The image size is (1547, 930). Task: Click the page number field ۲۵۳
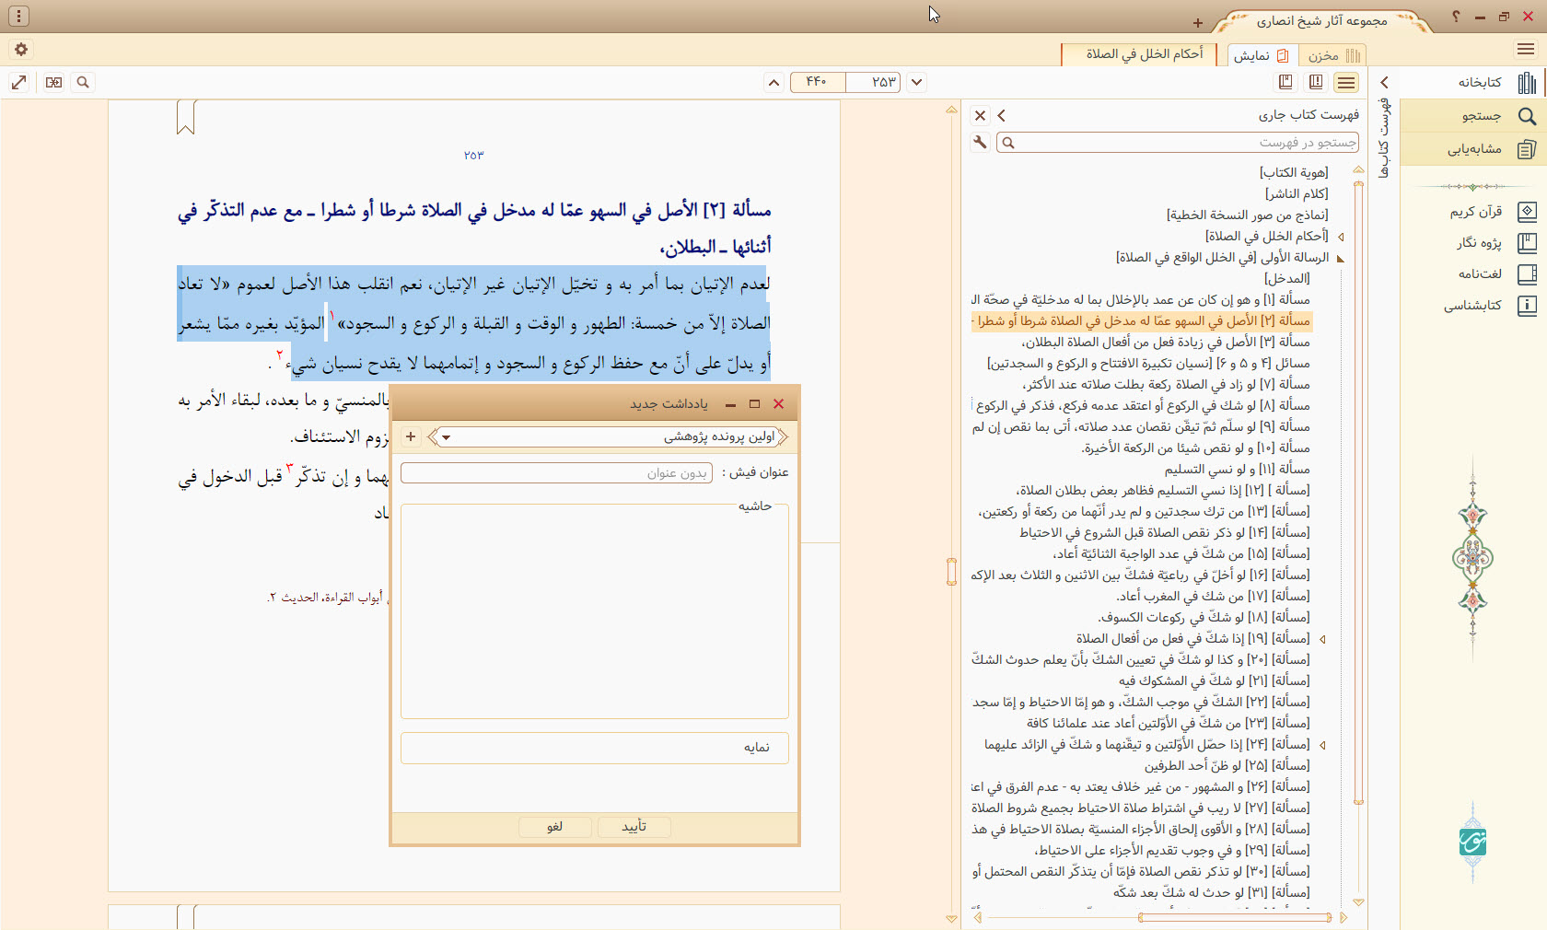coord(875,82)
